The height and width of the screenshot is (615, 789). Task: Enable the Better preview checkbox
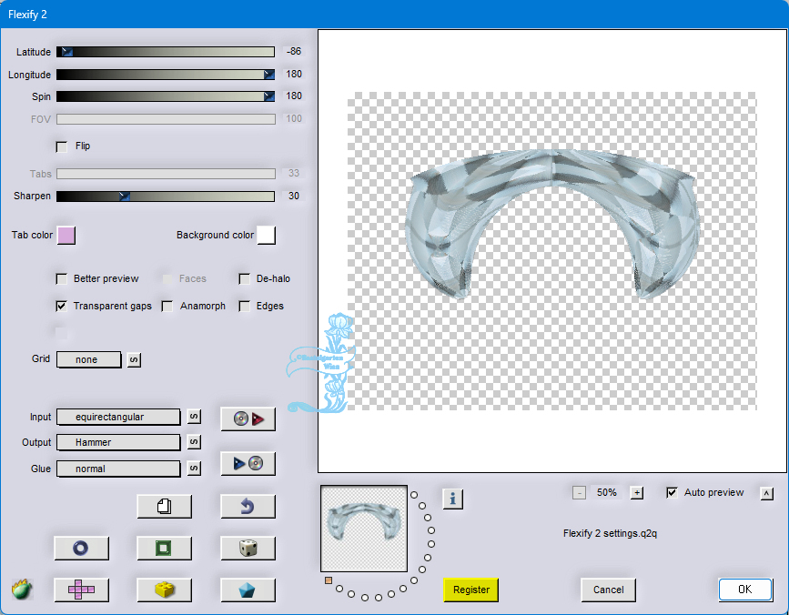click(x=61, y=279)
